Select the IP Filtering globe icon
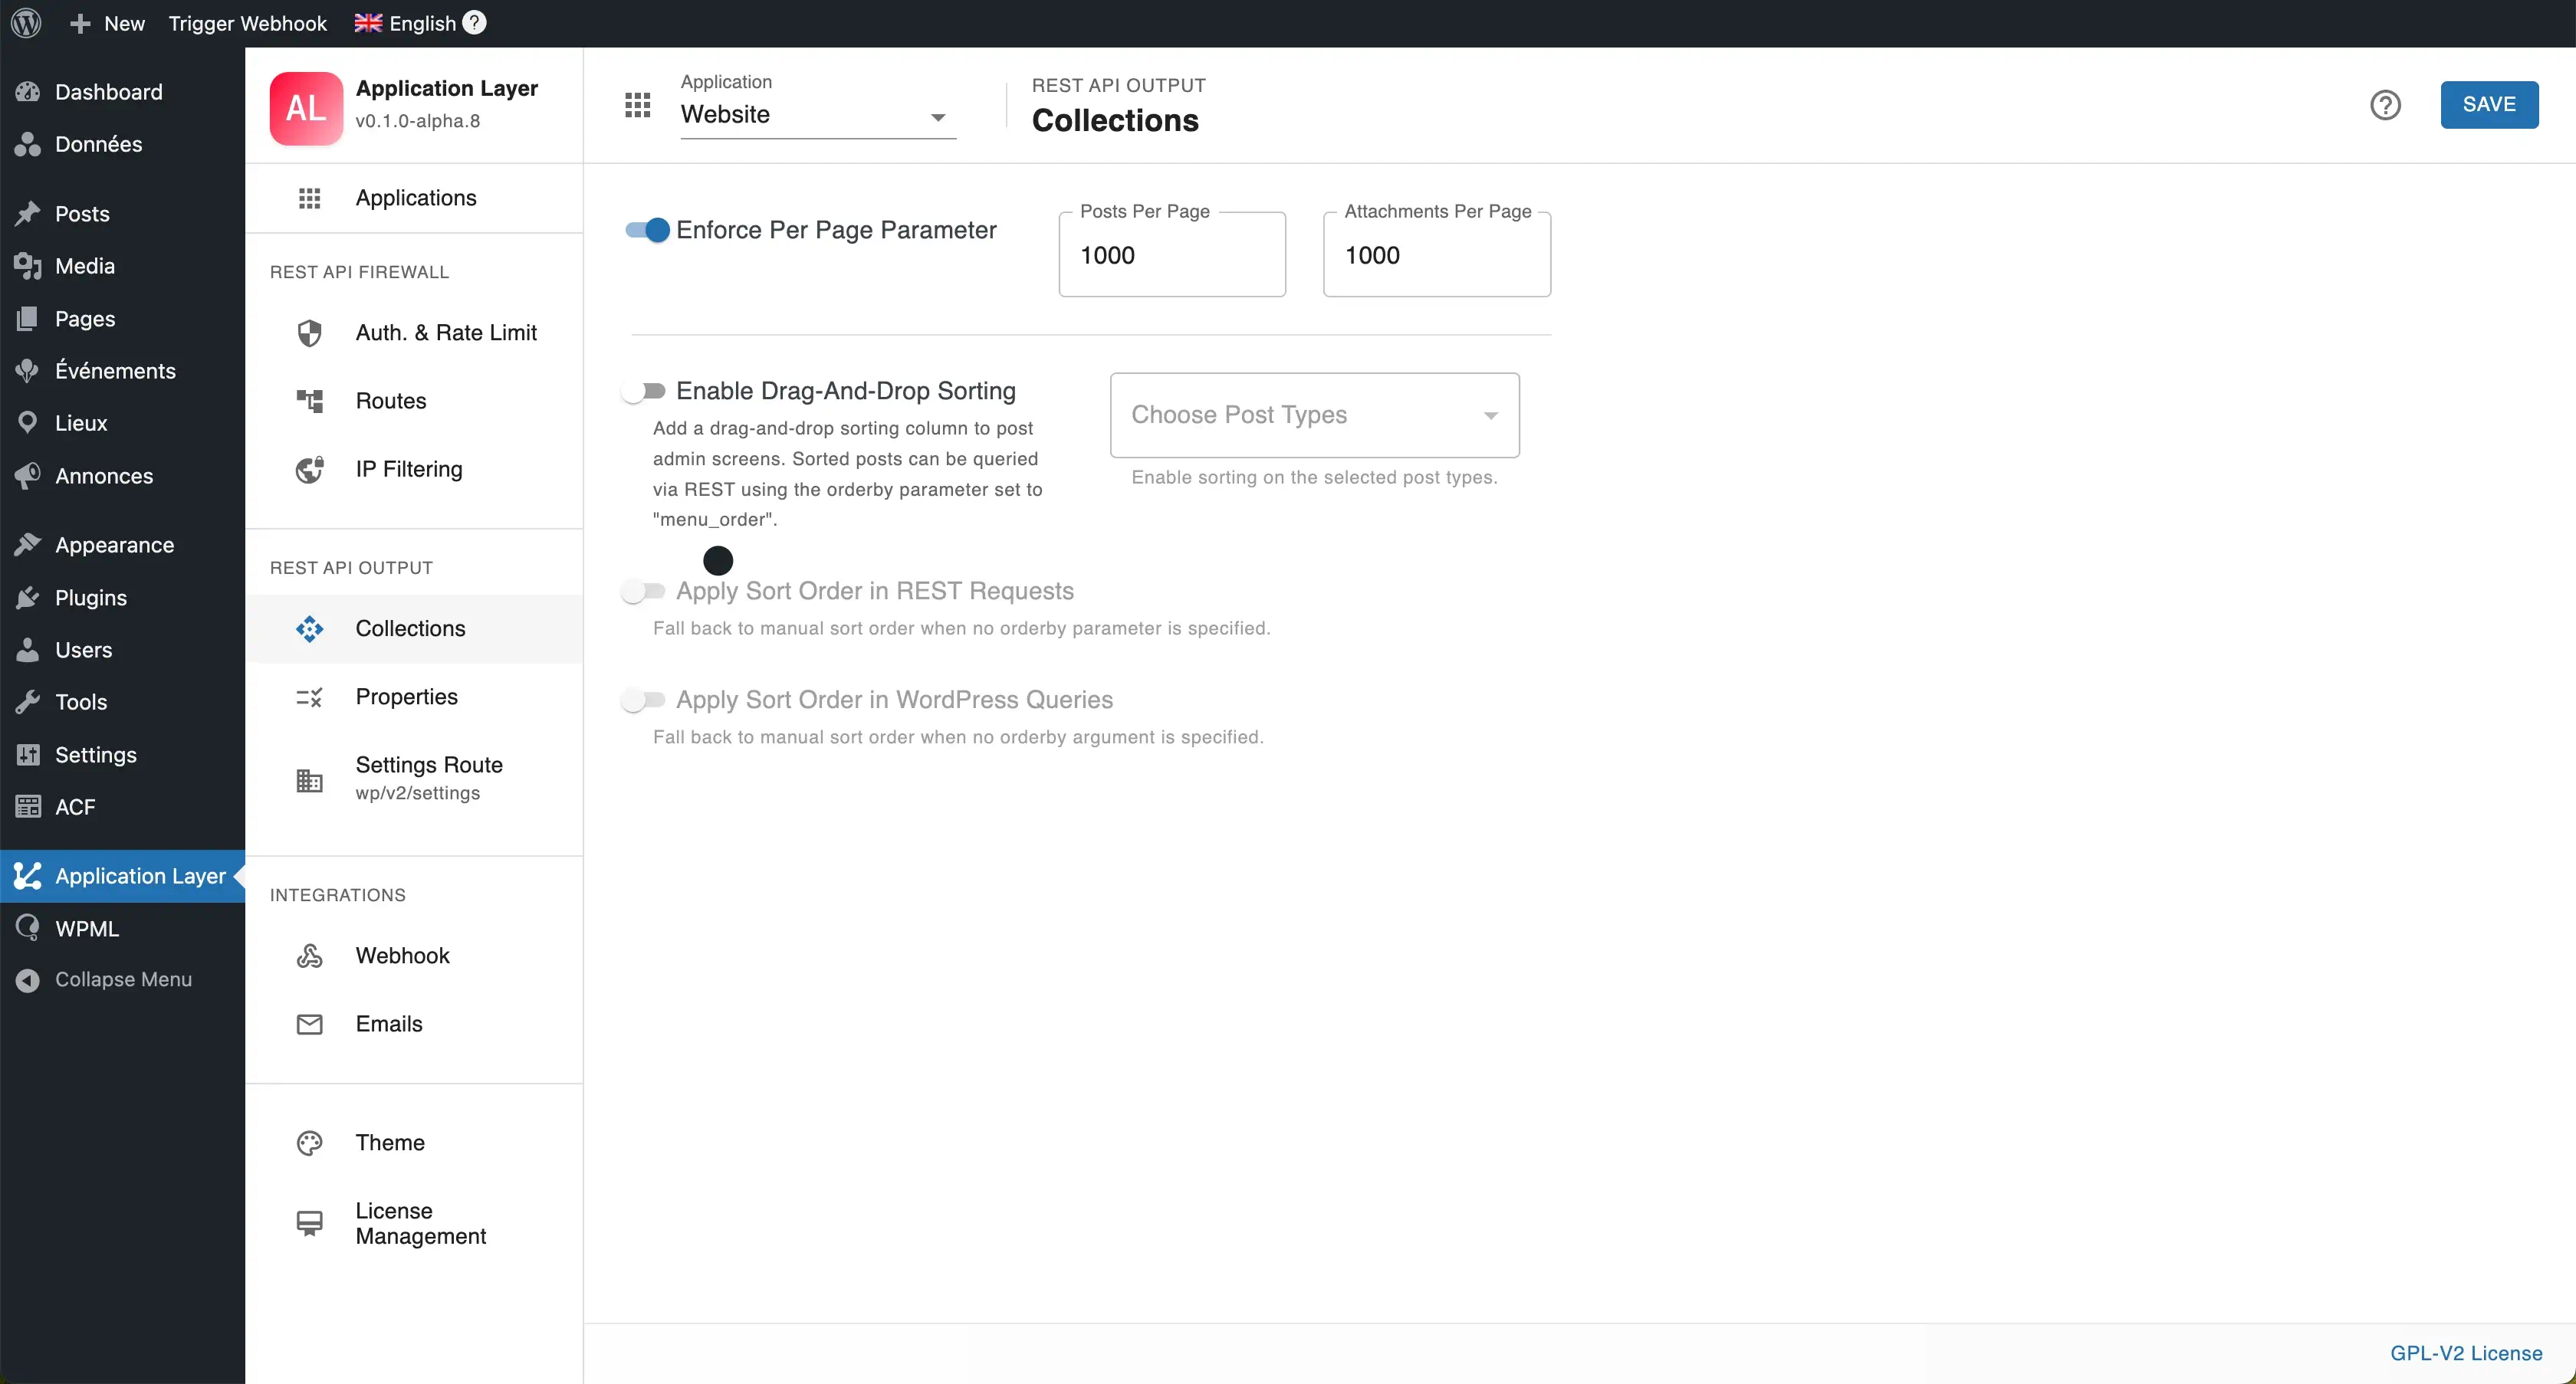 (309, 470)
